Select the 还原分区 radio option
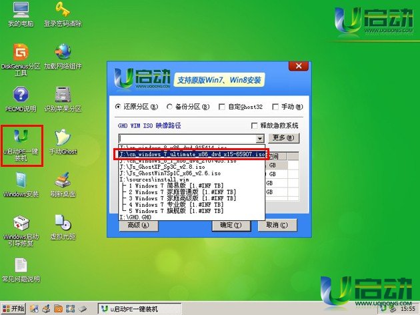Viewport: 420px width, 315px height. click(119, 107)
